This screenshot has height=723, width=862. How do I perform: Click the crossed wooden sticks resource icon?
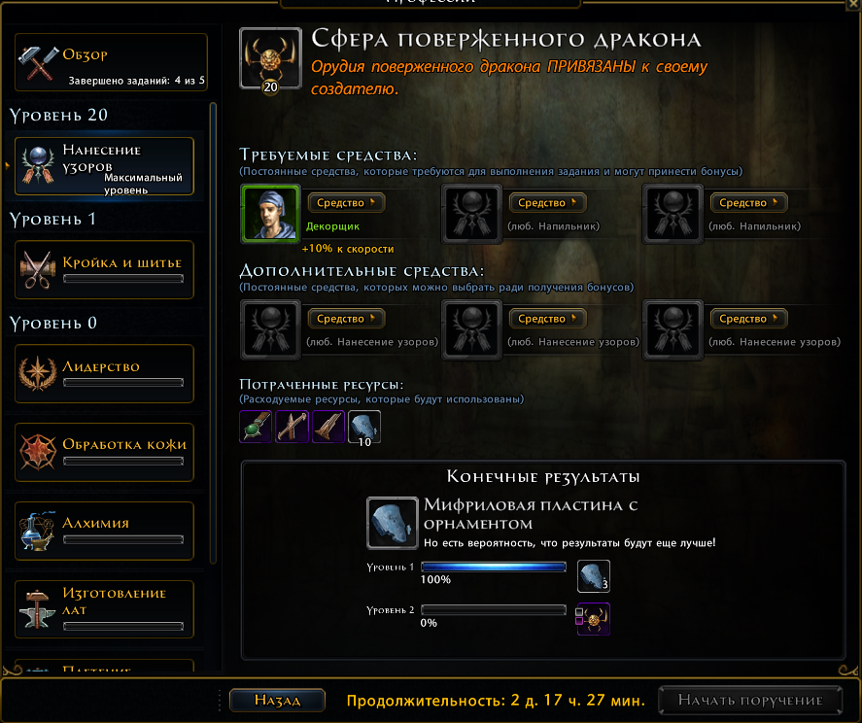[292, 427]
